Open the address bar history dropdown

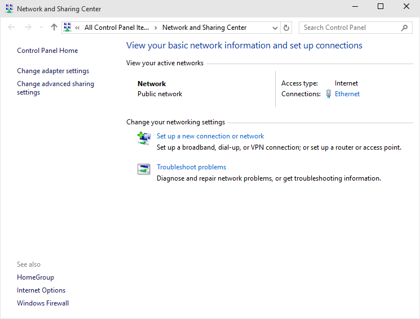tap(275, 28)
